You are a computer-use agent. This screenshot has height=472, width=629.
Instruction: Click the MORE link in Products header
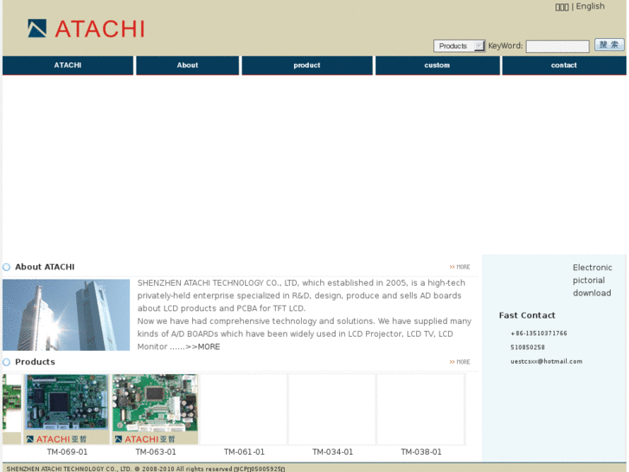point(459,362)
